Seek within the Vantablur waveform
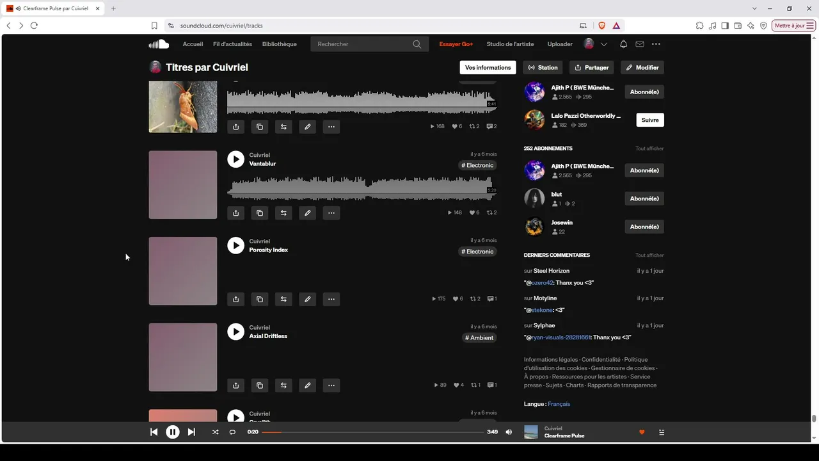This screenshot has width=819, height=461. click(362, 188)
